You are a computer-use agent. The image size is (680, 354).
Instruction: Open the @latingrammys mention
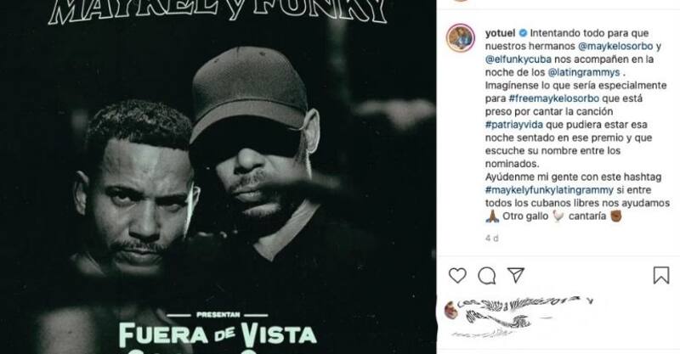[x=584, y=72]
